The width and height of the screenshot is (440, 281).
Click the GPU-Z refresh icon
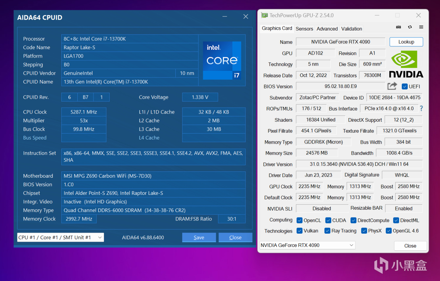(x=410, y=27)
